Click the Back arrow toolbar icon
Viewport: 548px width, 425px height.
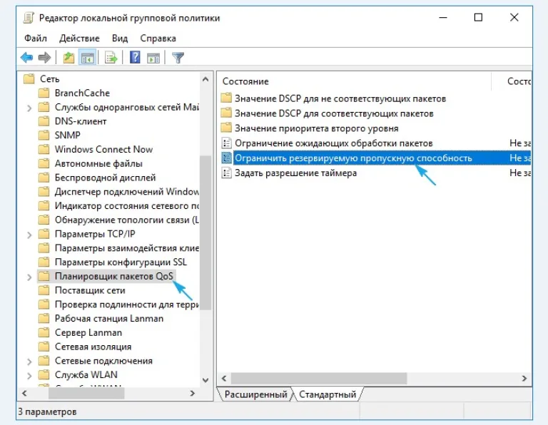click(26, 57)
